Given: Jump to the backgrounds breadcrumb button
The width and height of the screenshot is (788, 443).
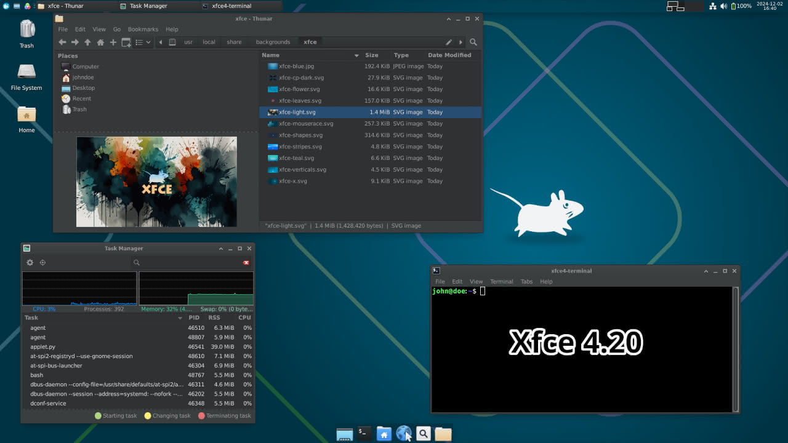Looking at the screenshot, I should (275, 42).
